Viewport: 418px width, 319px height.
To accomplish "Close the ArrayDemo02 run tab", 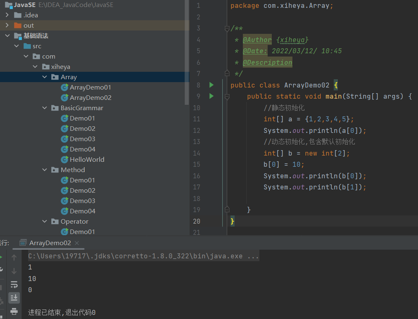I will [x=77, y=243].
